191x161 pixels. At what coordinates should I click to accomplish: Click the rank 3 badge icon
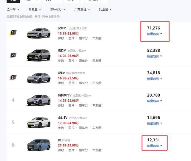click(x=13, y=77)
